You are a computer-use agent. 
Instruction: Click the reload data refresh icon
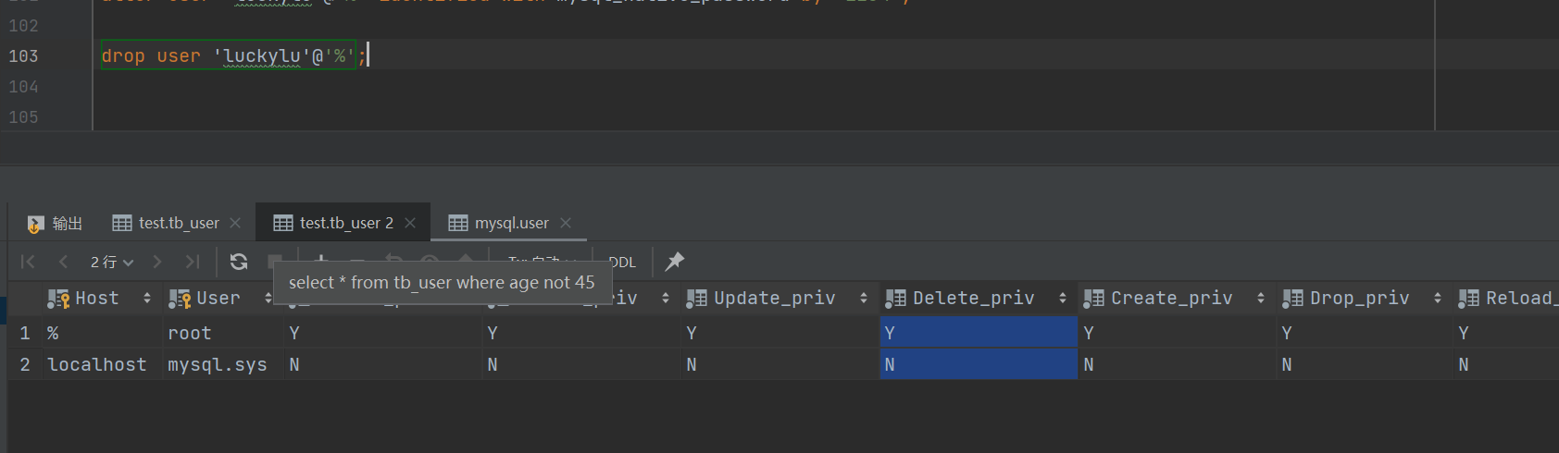pyautogui.click(x=239, y=262)
